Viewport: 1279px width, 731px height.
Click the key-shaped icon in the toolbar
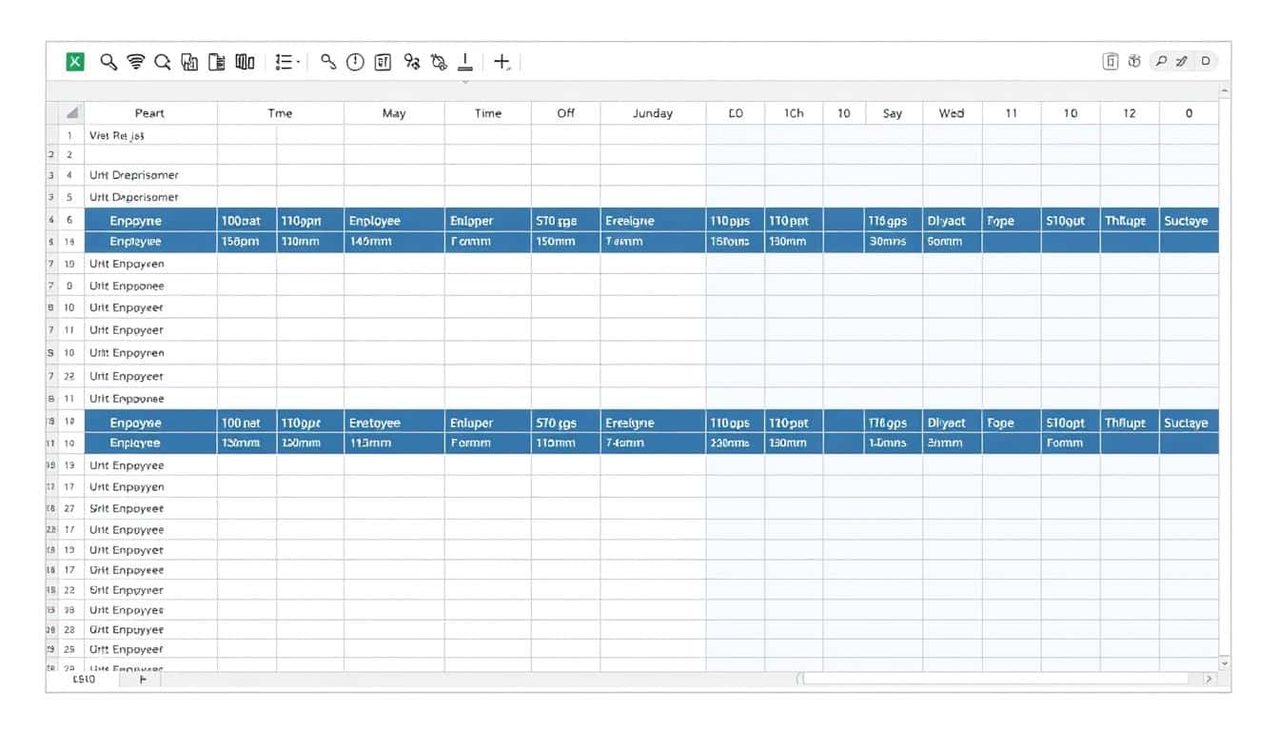[x=328, y=62]
